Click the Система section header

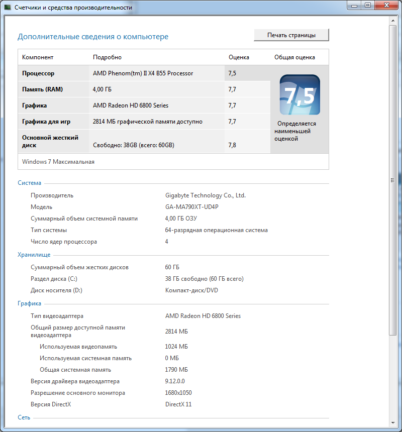29,183
